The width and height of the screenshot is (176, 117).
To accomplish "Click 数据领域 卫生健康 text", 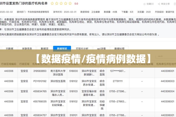I will [x=90, y=12].
